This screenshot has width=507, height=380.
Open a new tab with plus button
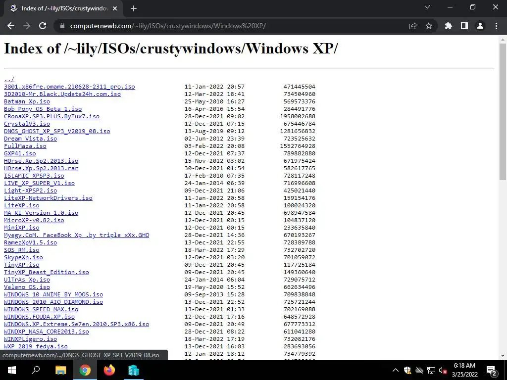point(134,8)
